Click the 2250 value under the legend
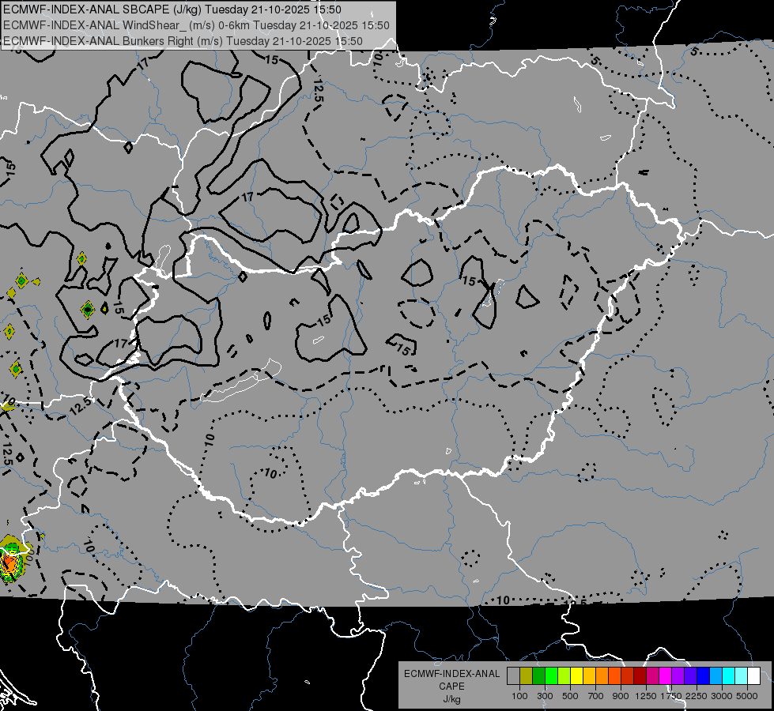The height and width of the screenshot is (711, 774). pyautogui.click(x=697, y=696)
